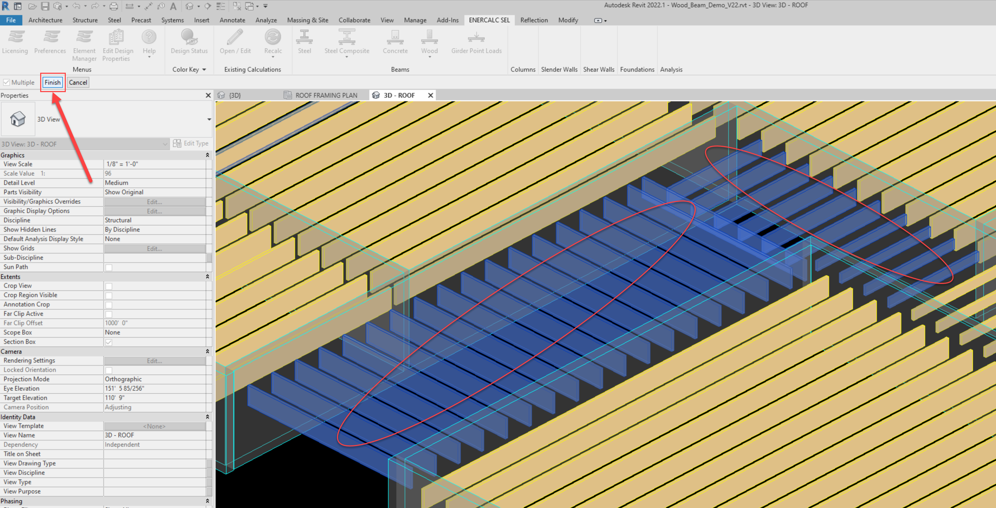Click the Redo arrow icon
Screen dimensions: 996x508
(95, 6)
